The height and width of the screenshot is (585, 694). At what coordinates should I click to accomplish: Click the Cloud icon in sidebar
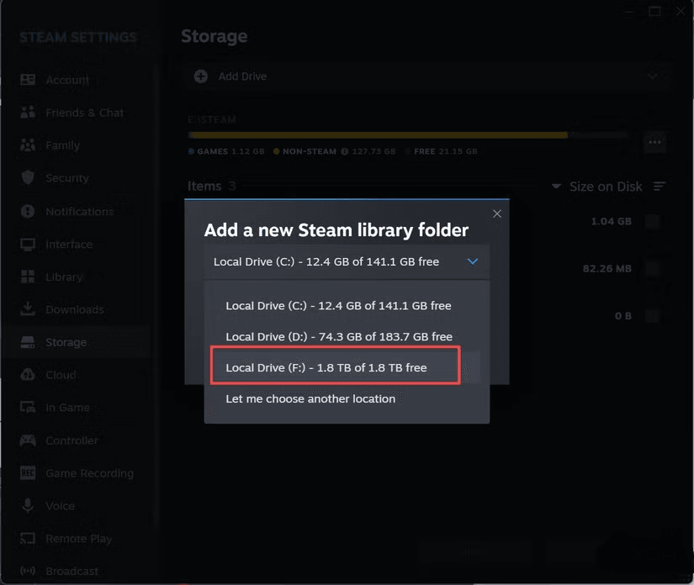28,375
